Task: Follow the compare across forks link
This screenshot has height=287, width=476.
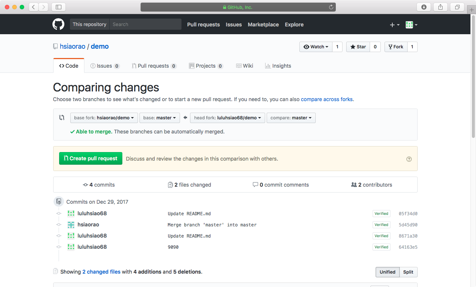Action: [327, 99]
